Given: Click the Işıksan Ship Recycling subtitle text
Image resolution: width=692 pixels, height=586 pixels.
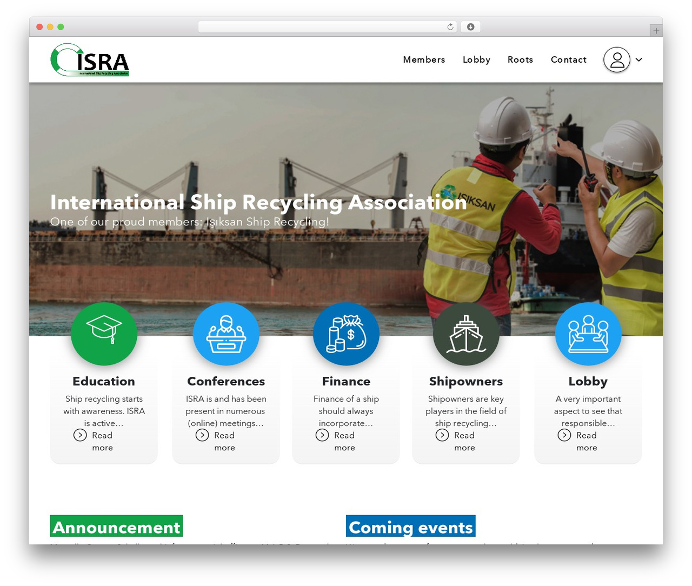Looking at the screenshot, I should click(190, 222).
